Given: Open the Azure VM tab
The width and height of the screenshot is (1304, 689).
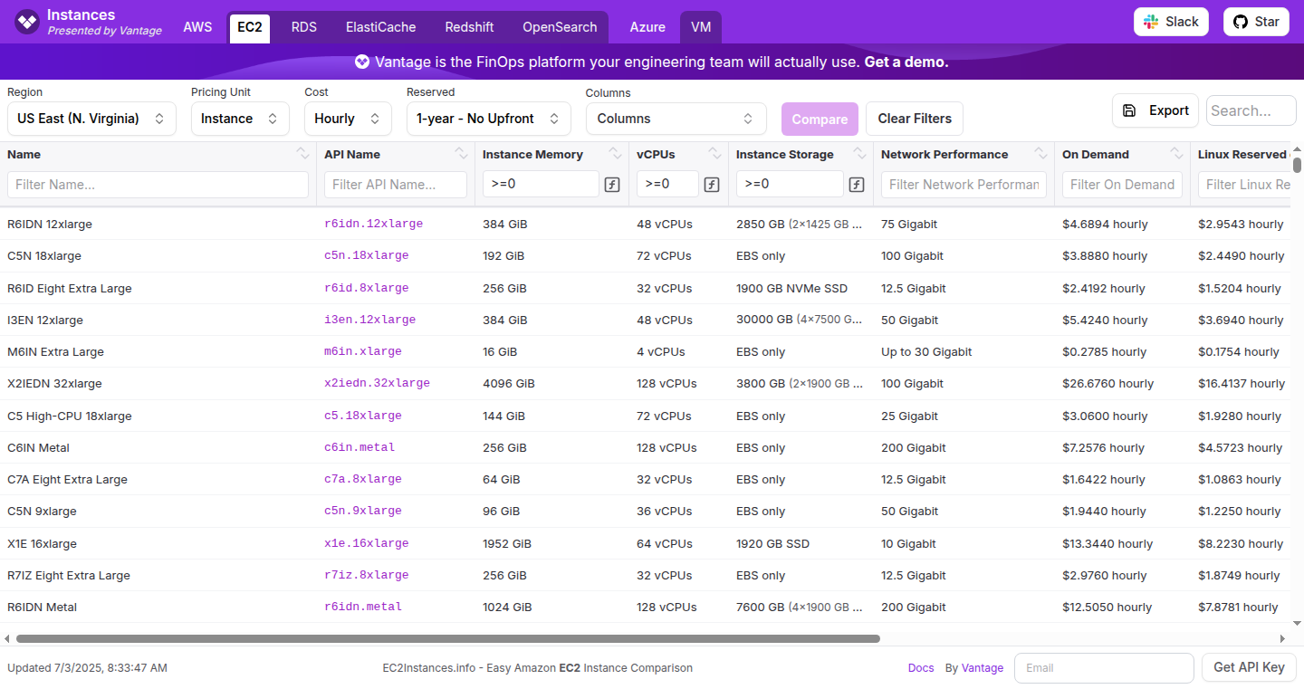Looking at the screenshot, I should [701, 27].
